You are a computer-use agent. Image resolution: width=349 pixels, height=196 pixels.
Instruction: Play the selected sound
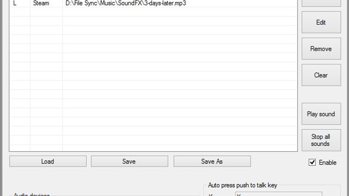(321, 114)
